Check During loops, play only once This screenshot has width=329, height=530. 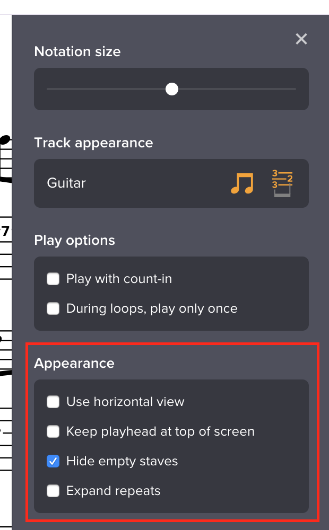pyautogui.click(x=53, y=308)
